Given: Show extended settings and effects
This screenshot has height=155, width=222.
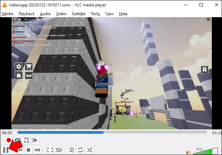Looking at the screenshot, I should point(59,150).
